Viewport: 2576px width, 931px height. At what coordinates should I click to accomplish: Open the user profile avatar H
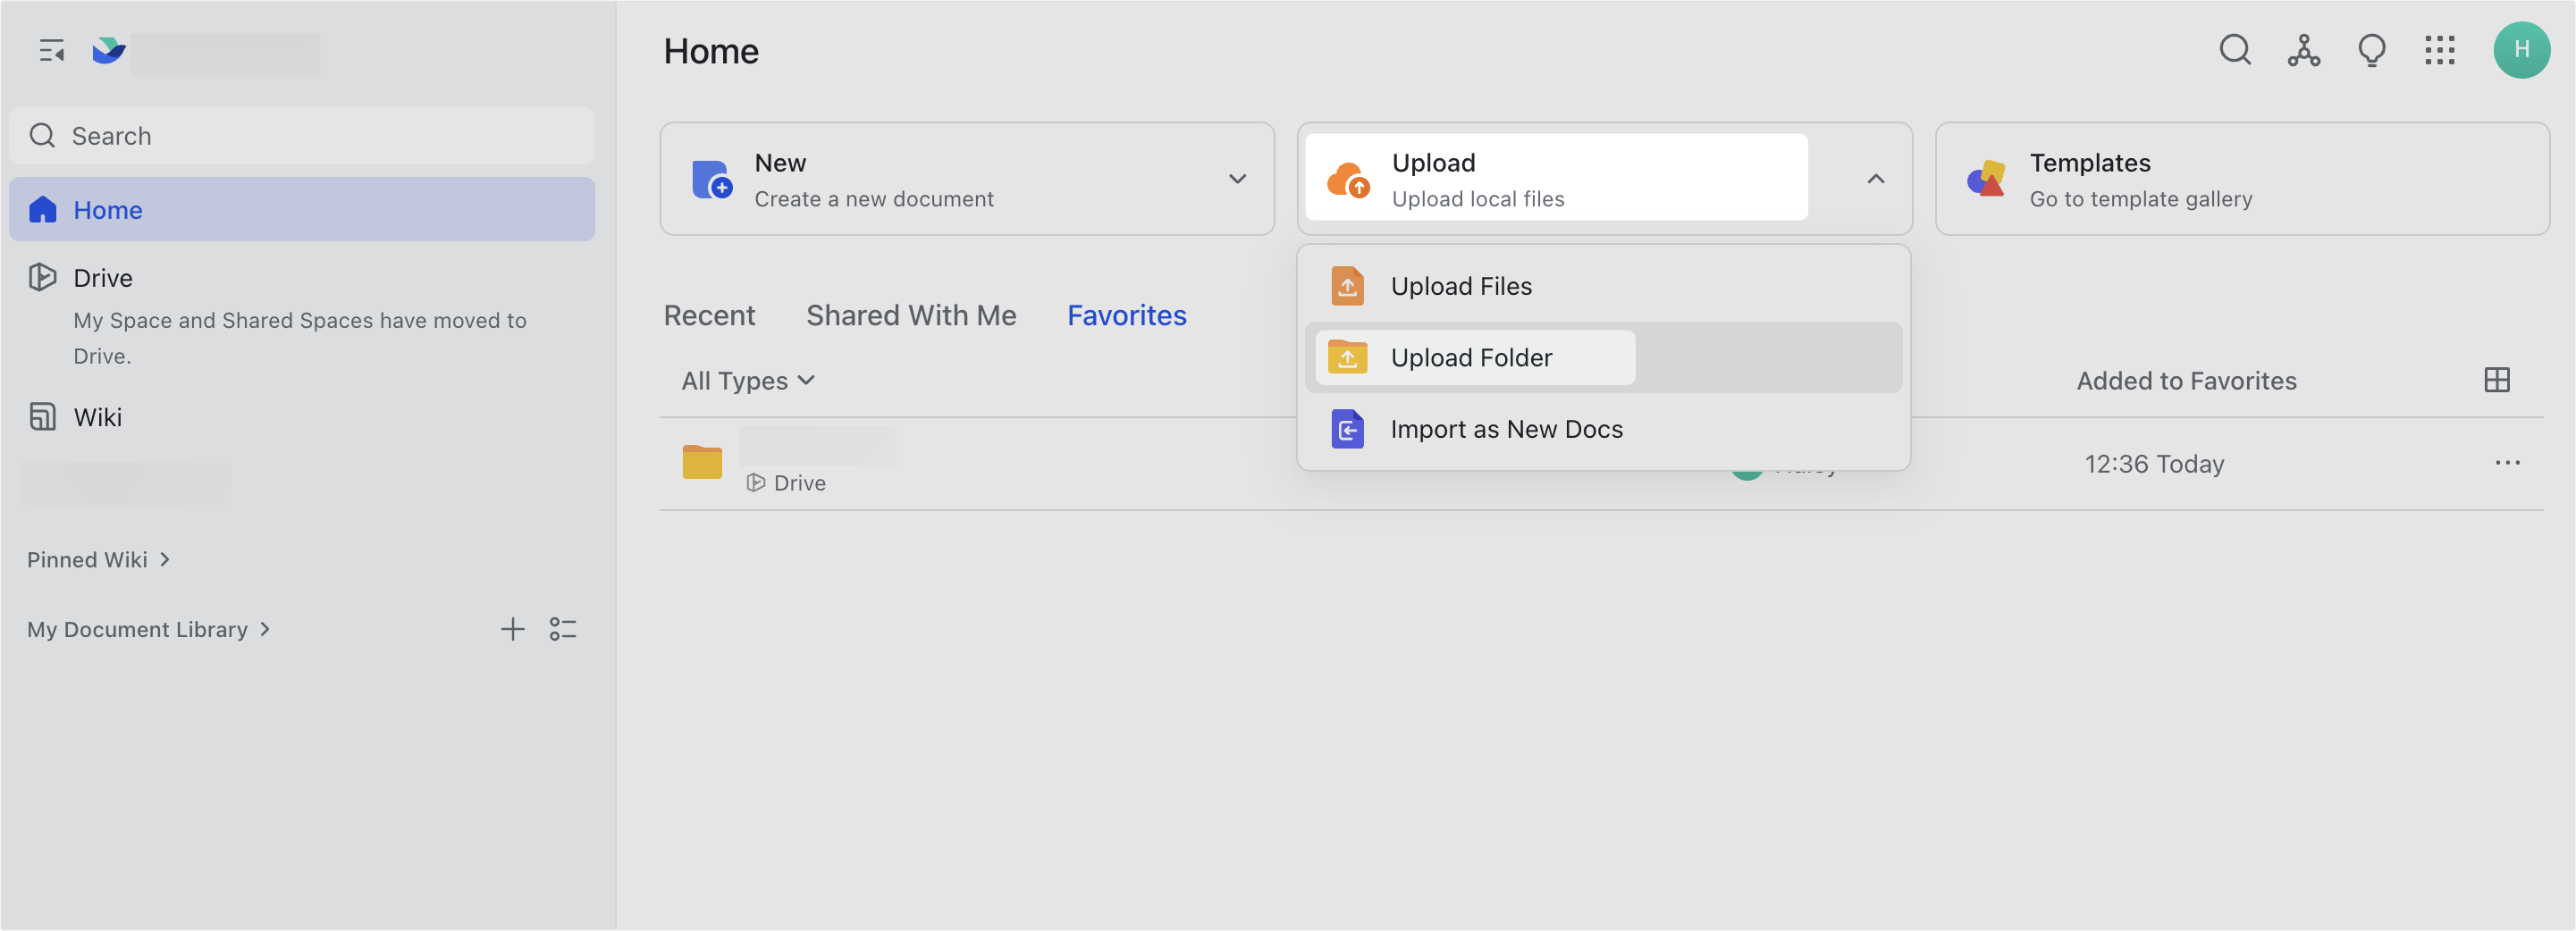(x=2520, y=50)
